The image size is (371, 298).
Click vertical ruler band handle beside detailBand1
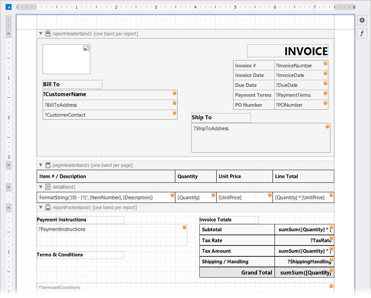click(x=9, y=187)
